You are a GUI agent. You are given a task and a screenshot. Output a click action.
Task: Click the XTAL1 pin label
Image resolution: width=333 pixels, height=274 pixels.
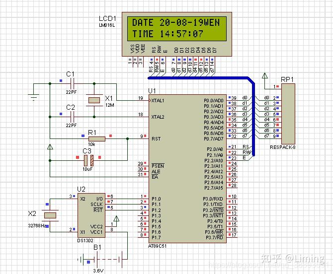pos(158,101)
